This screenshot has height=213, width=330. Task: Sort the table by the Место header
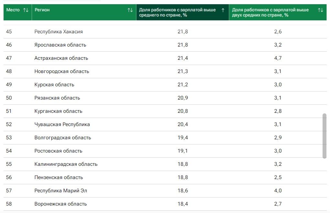click(x=13, y=10)
